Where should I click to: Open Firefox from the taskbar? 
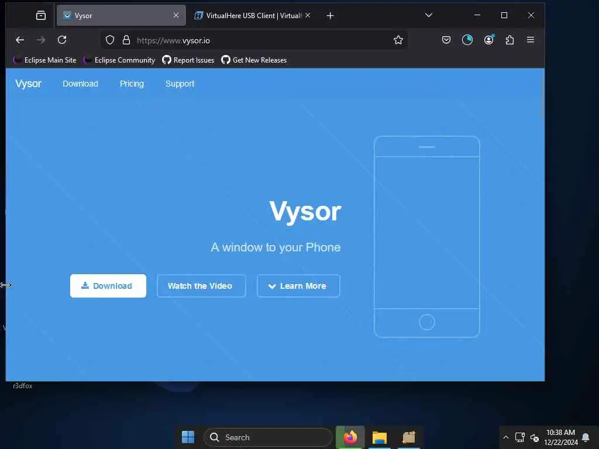pyautogui.click(x=350, y=437)
